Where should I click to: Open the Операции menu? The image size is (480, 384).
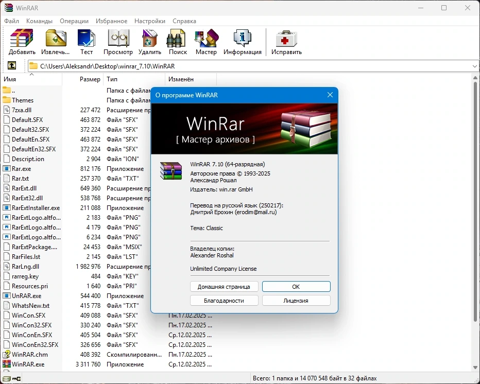pyautogui.click(x=74, y=21)
